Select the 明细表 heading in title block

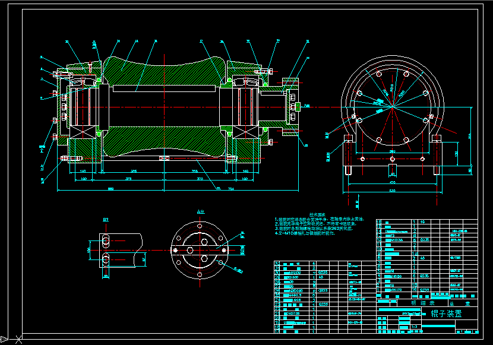(x=423, y=303)
